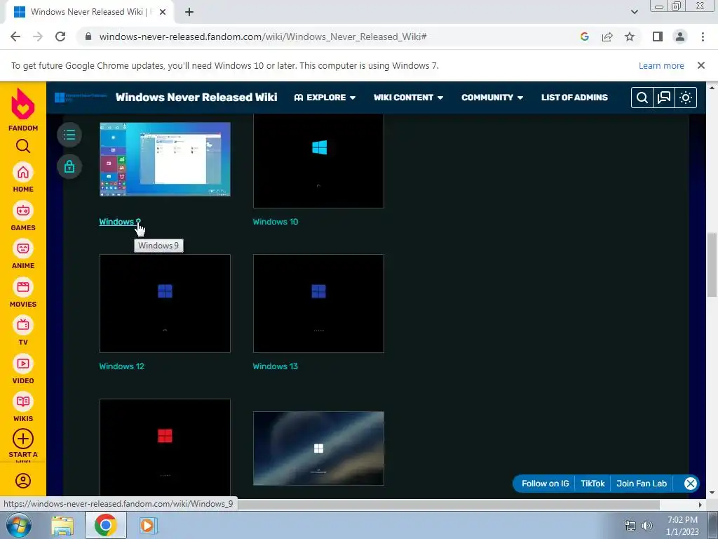Close the social follow banner
This screenshot has height=539, width=718.
(x=690, y=484)
